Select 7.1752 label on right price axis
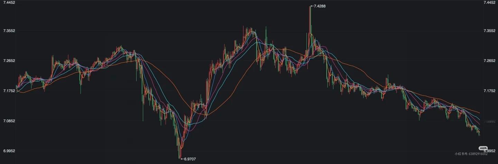The height and width of the screenshot is (164, 498). (490, 91)
